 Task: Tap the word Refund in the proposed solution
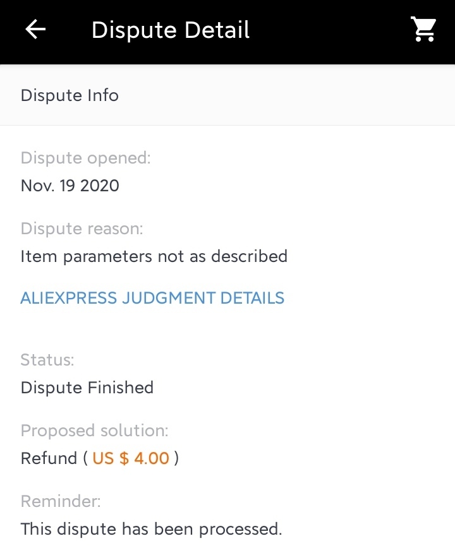49,458
